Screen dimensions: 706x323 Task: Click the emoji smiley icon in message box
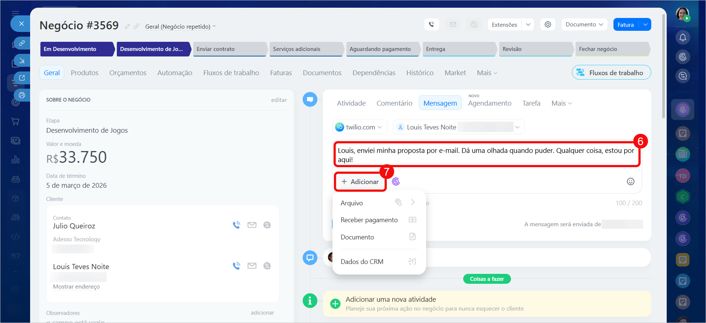click(x=630, y=181)
